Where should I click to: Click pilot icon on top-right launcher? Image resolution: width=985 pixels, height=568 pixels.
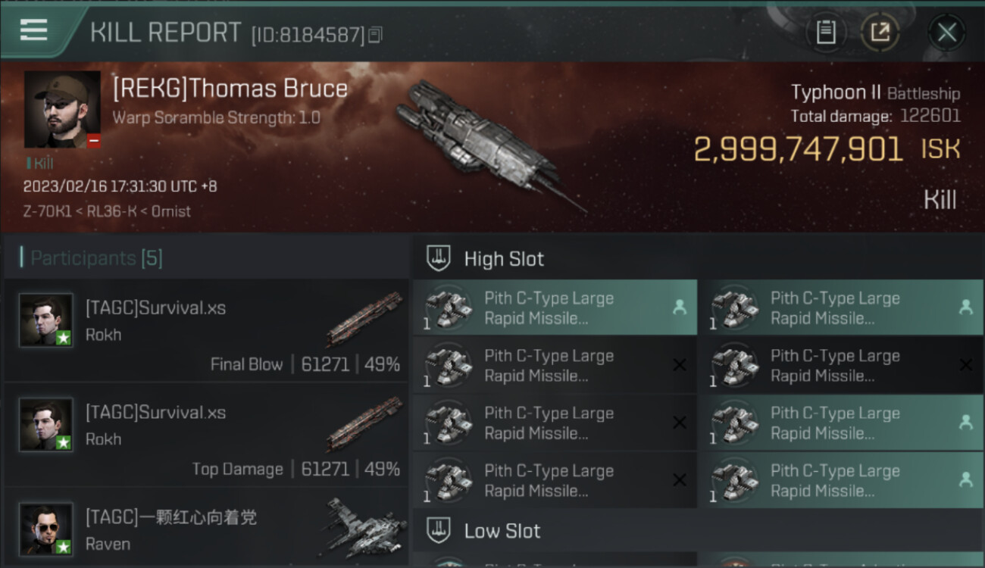(x=965, y=307)
